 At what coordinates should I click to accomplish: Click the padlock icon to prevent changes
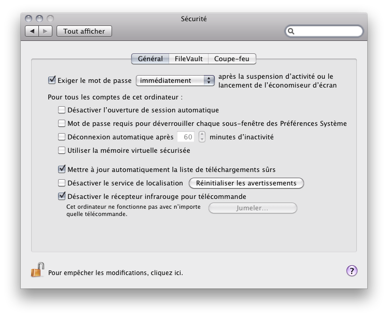tap(37, 270)
